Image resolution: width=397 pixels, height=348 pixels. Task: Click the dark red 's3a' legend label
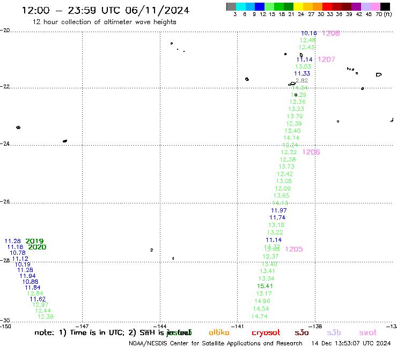click(x=302, y=333)
